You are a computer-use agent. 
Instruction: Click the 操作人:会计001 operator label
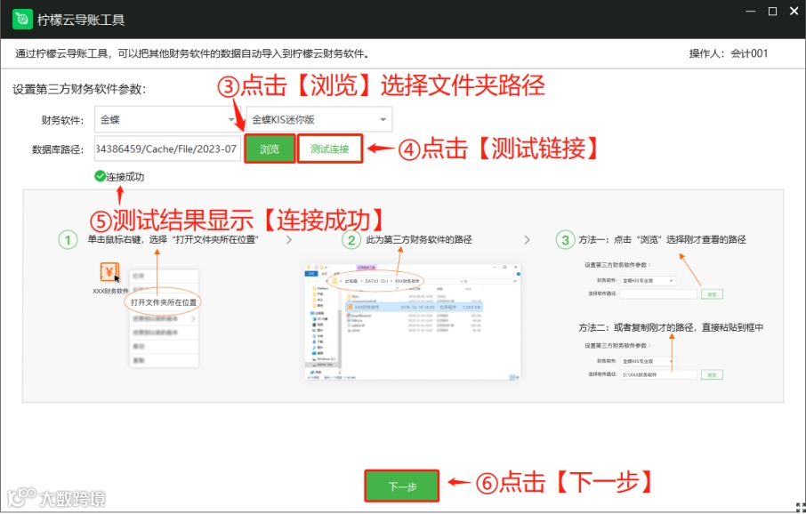tap(729, 53)
